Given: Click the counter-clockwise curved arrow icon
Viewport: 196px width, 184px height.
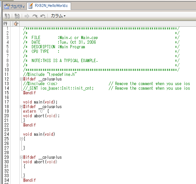Looking at the screenshot, I should [x=43, y=16].
